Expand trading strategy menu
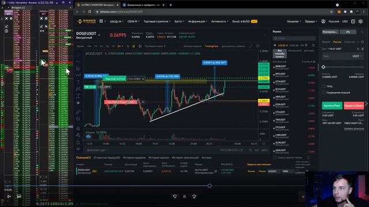Screen dimensions: 369x207 157,21
